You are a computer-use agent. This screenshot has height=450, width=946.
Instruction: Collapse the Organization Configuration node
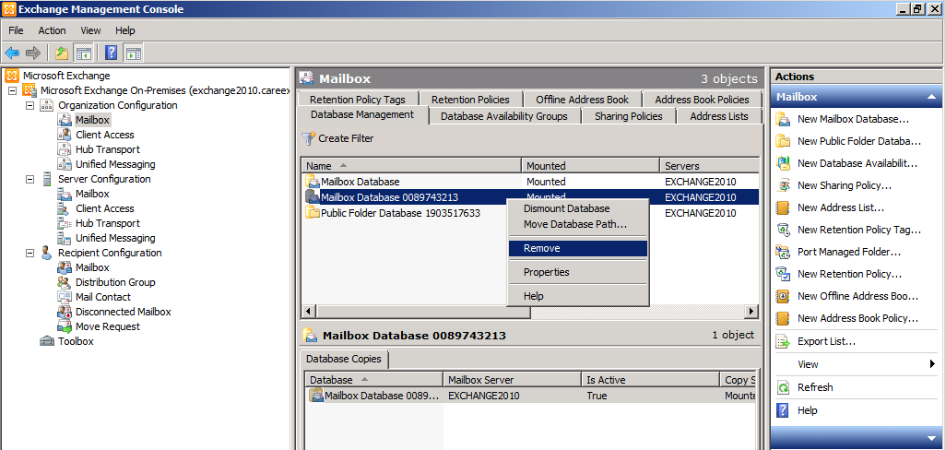coord(29,105)
